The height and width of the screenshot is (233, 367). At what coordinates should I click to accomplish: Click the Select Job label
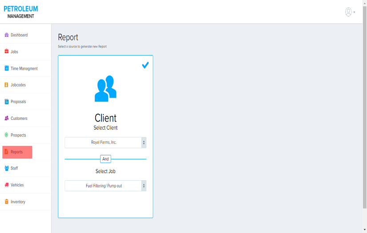tap(105, 171)
